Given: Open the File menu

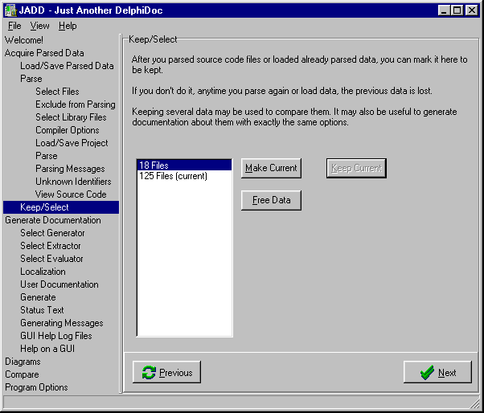Looking at the screenshot, I should [14, 26].
